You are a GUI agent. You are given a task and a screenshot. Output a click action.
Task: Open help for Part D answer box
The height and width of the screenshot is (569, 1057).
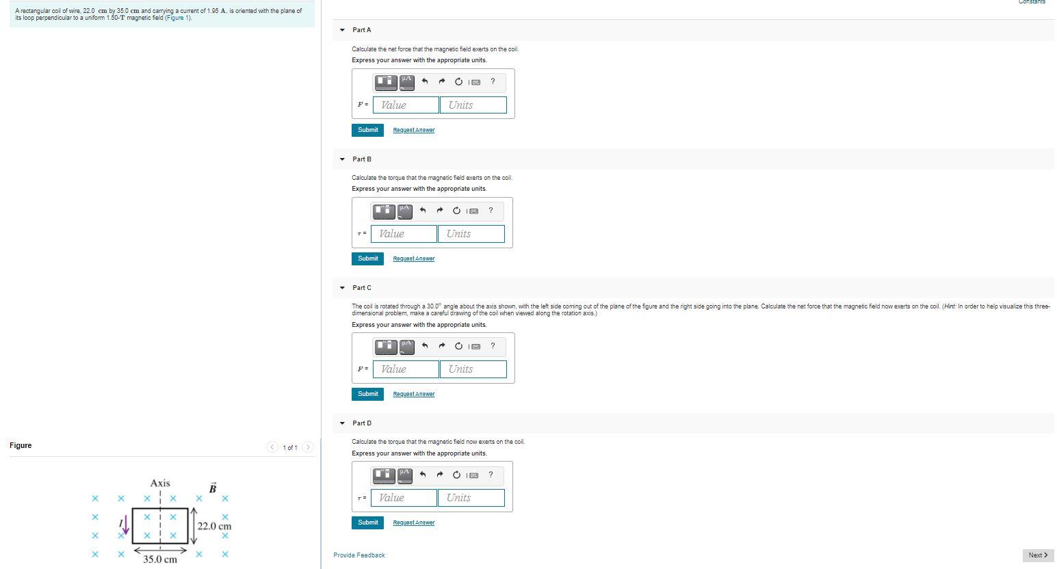(491, 474)
